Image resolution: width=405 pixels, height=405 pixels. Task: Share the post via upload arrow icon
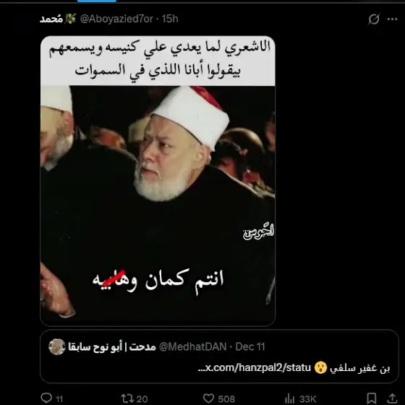pyautogui.click(x=392, y=398)
